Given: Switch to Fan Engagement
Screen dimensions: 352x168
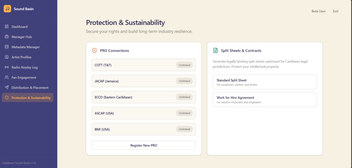Looking at the screenshot, I should [28, 77].
